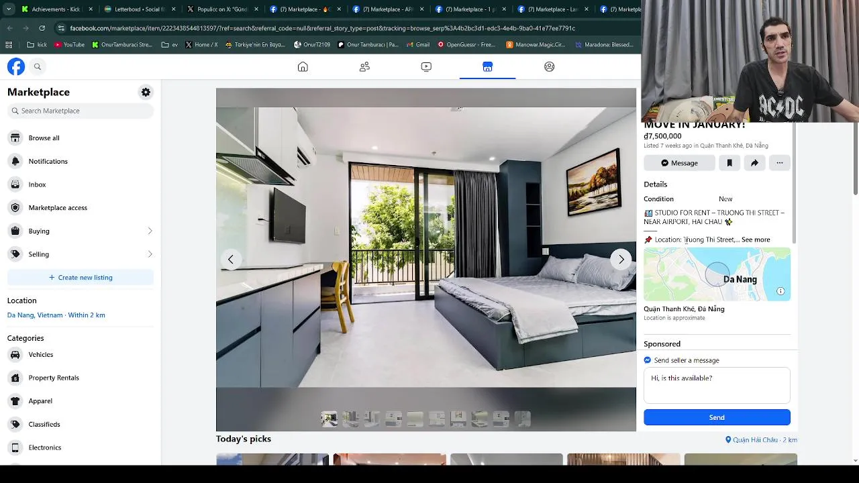Open the Friends icon in top navigation
Screen dimensions: 859x483
coord(364,66)
